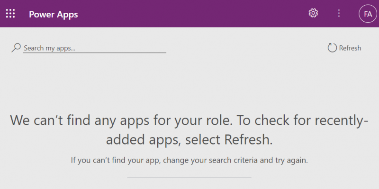Screen dimensions: 379x189
Task: Click the Power Apps header title
Action: [54, 14]
